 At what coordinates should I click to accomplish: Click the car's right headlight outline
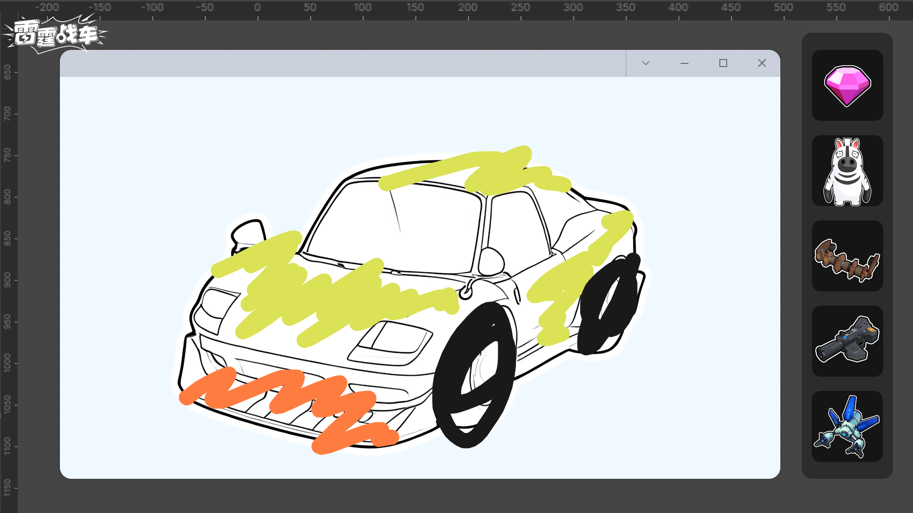tap(391, 343)
